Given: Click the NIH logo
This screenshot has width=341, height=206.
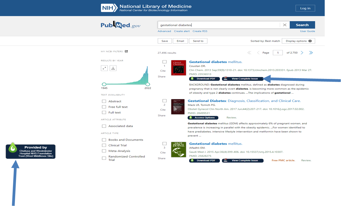Looking at the screenshot, I should (x=109, y=8).
